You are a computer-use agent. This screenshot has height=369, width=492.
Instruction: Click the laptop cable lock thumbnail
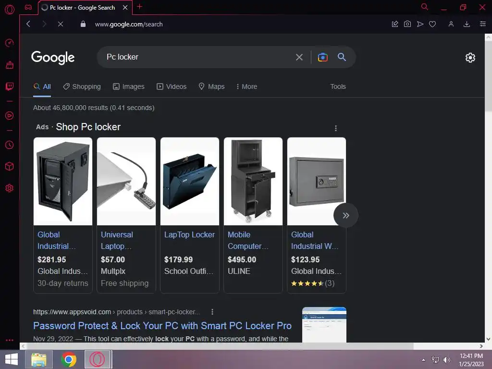(126, 181)
